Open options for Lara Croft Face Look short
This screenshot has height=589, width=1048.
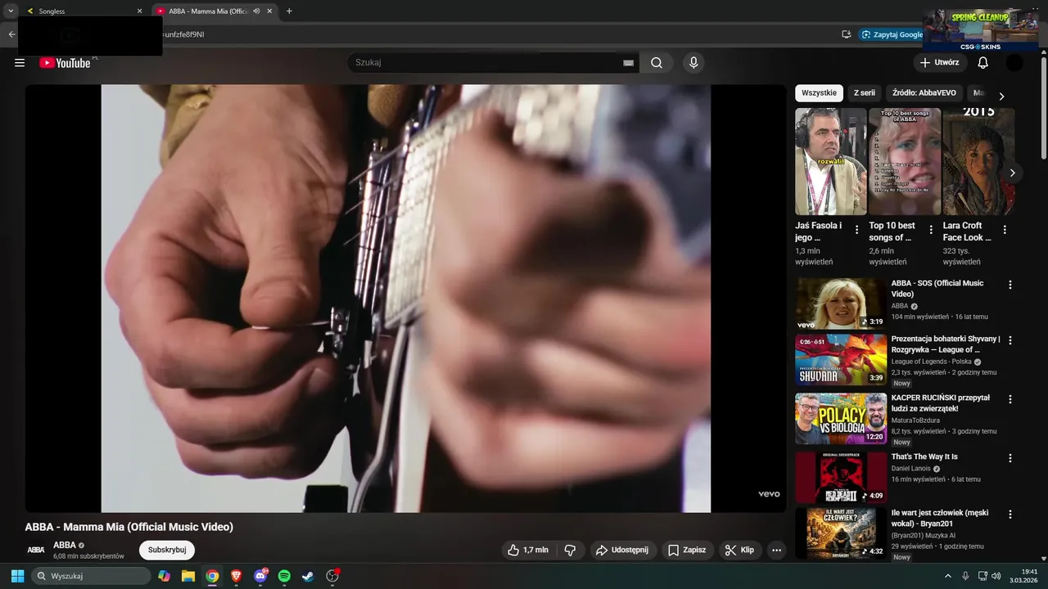click(x=1005, y=230)
